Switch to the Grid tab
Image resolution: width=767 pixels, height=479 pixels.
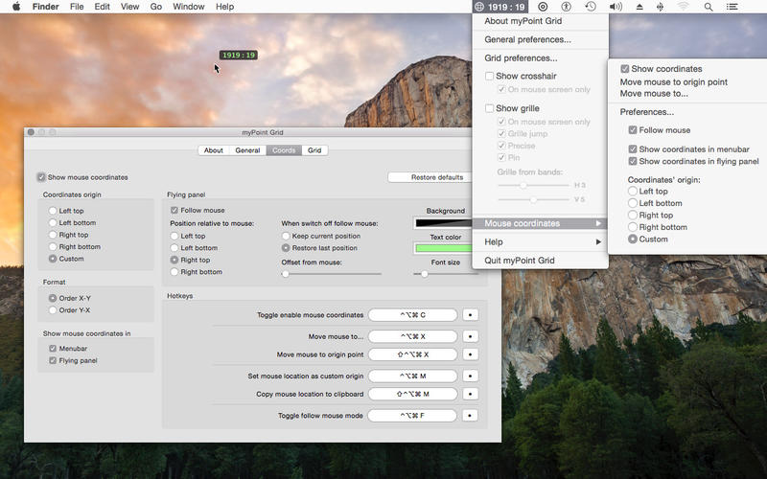click(x=314, y=150)
